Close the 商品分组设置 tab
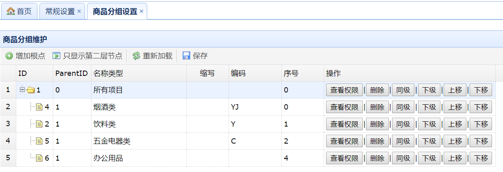 (x=141, y=11)
